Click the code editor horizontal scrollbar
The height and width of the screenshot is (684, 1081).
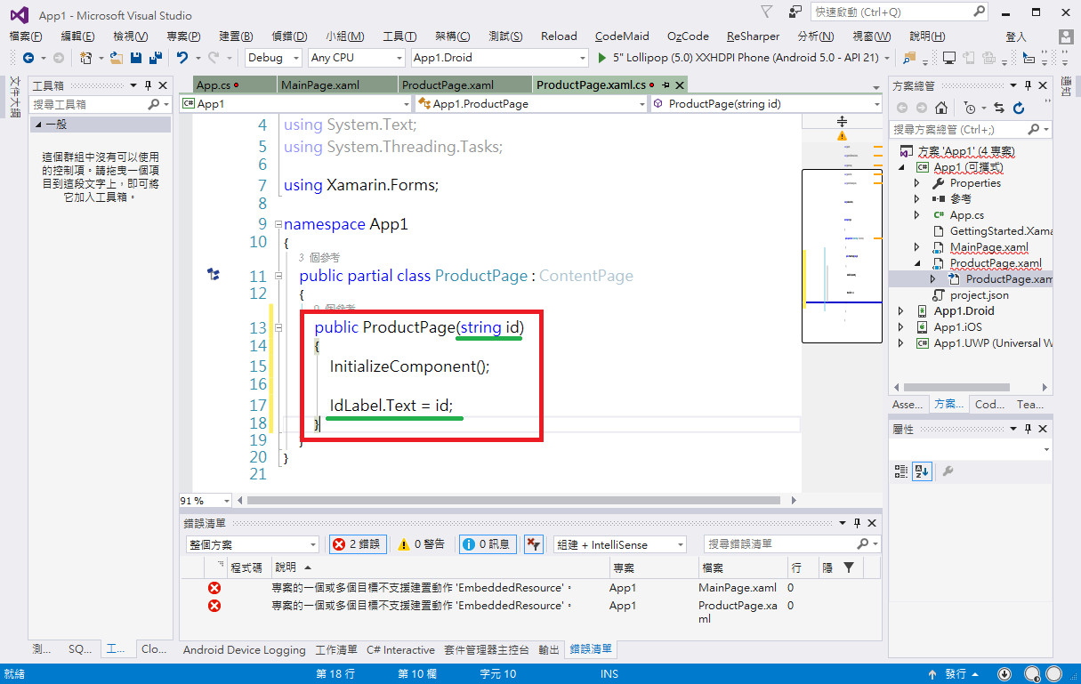(x=515, y=501)
